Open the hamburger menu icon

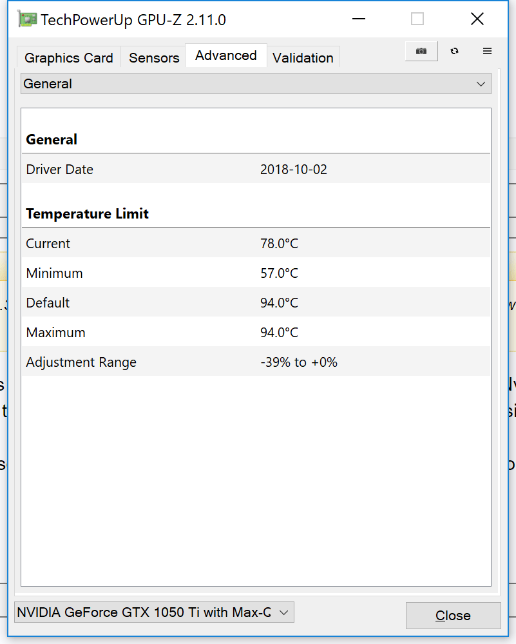(x=487, y=51)
